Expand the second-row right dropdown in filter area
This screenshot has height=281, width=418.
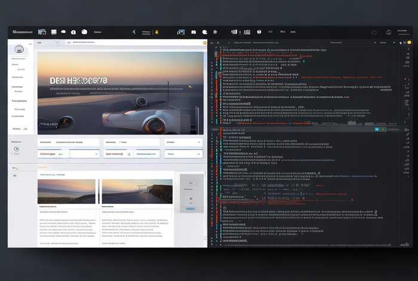[x=183, y=154]
